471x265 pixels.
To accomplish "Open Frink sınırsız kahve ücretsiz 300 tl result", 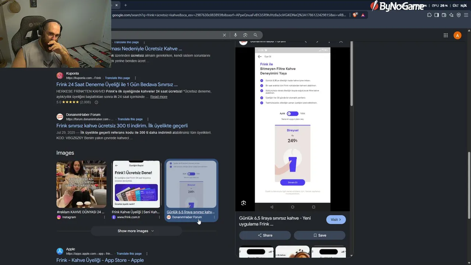I will (x=122, y=126).
